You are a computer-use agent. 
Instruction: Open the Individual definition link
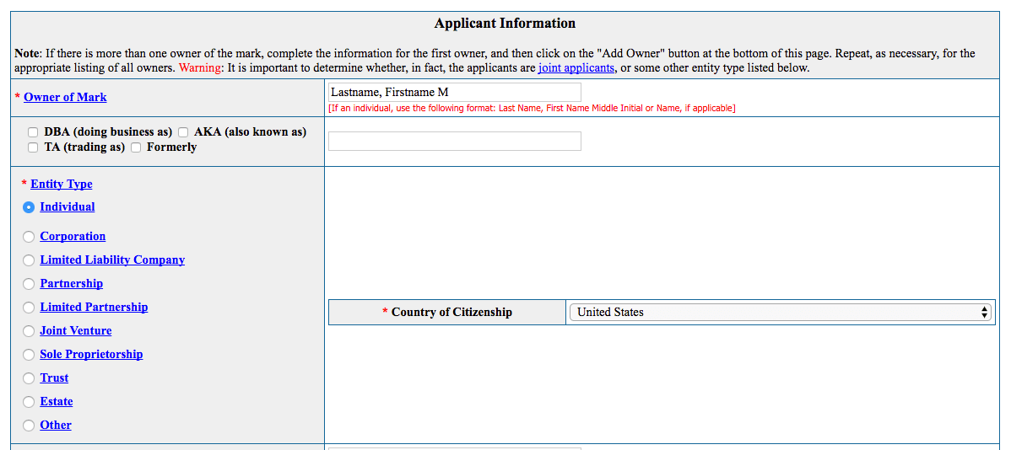click(67, 206)
